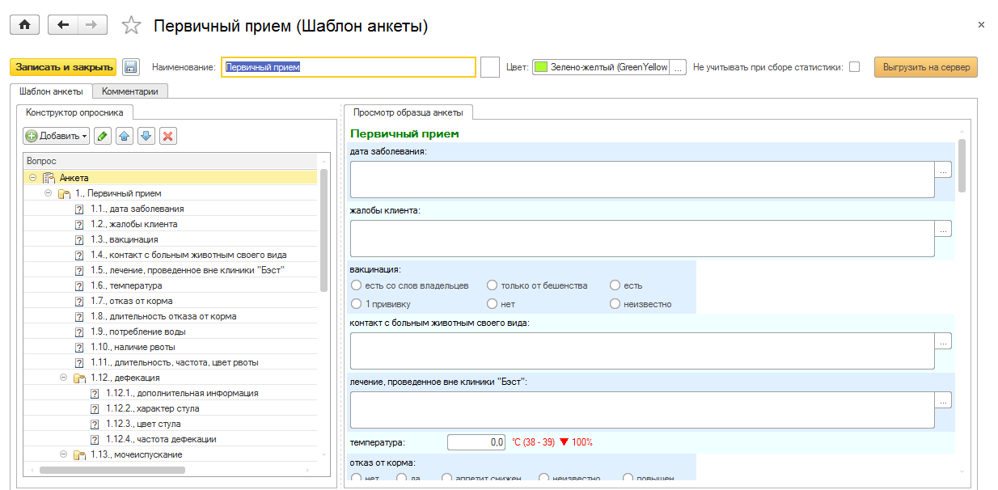Select tree row '1.3., вакцинация'
Image resolution: width=998 pixels, height=490 pixels.
[x=171, y=239]
